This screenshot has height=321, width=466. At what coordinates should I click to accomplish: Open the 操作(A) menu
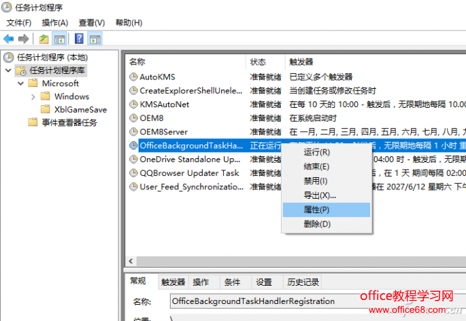click(x=55, y=23)
